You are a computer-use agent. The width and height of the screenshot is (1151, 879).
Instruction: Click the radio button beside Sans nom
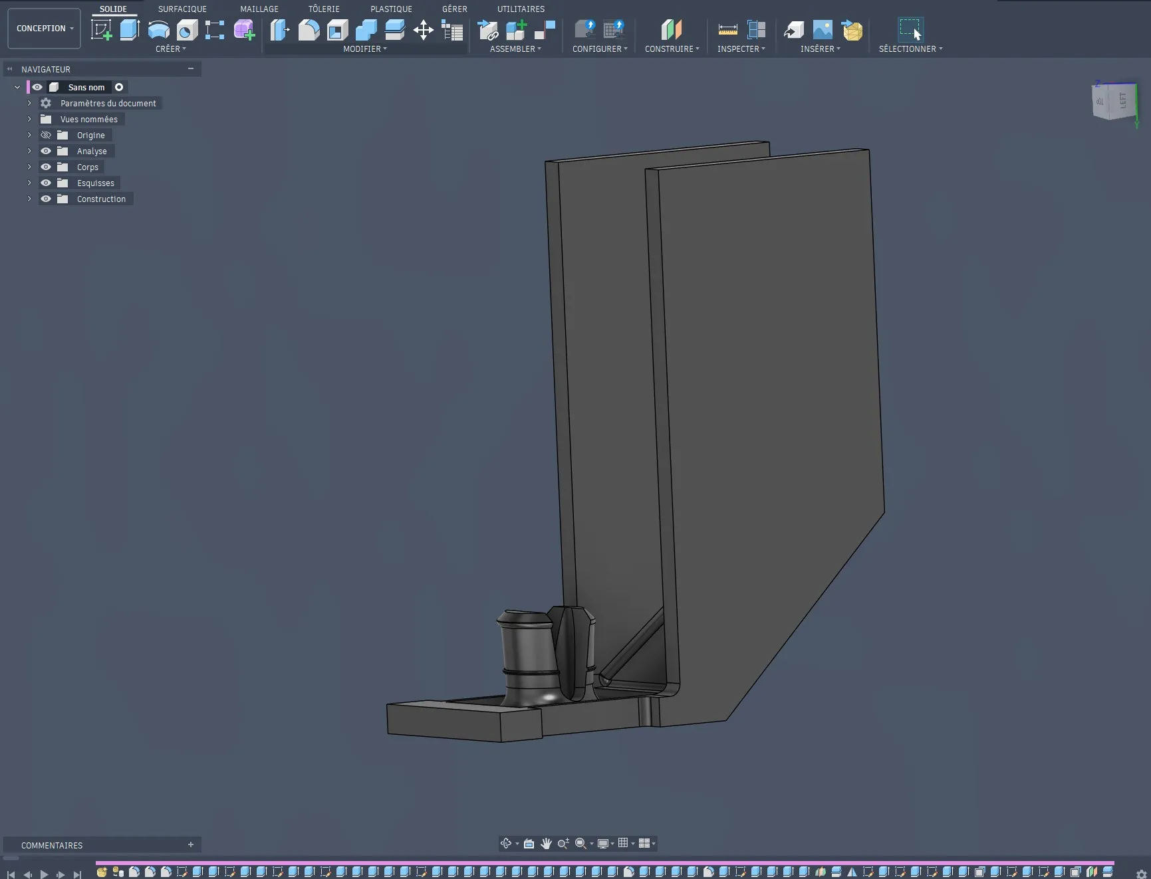119,87
